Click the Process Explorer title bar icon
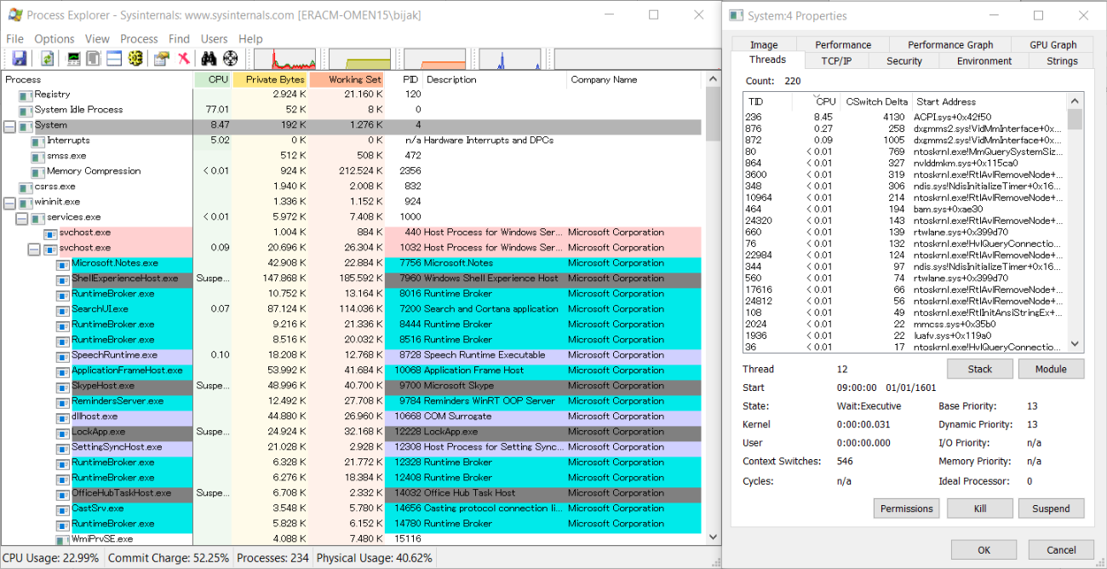This screenshot has width=1107, height=569. [x=14, y=14]
